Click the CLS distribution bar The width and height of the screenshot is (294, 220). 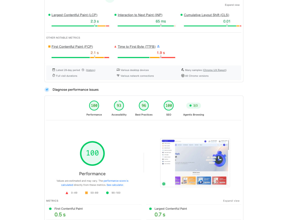(x=213, y=26)
